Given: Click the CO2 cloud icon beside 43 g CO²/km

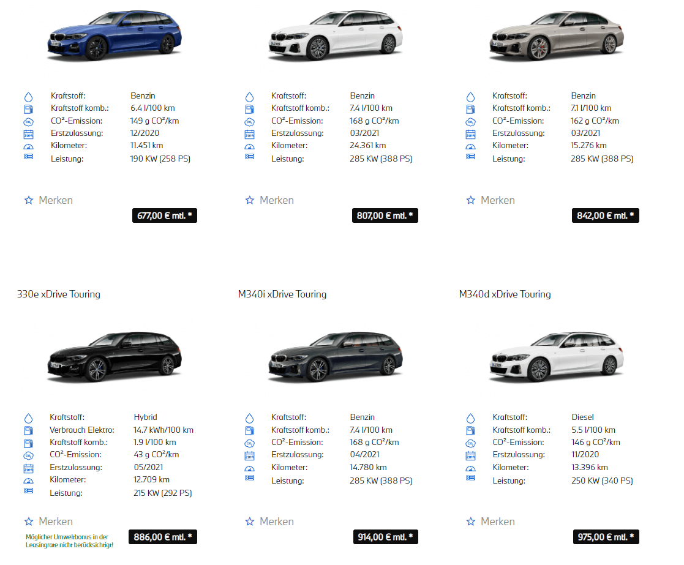Looking at the screenshot, I should tap(28, 456).
